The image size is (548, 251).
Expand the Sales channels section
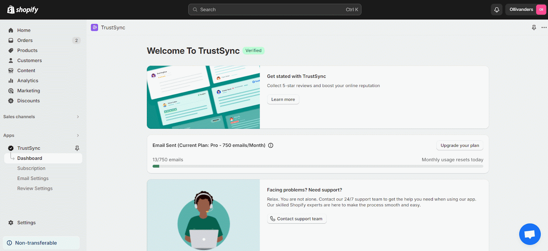tap(78, 117)
